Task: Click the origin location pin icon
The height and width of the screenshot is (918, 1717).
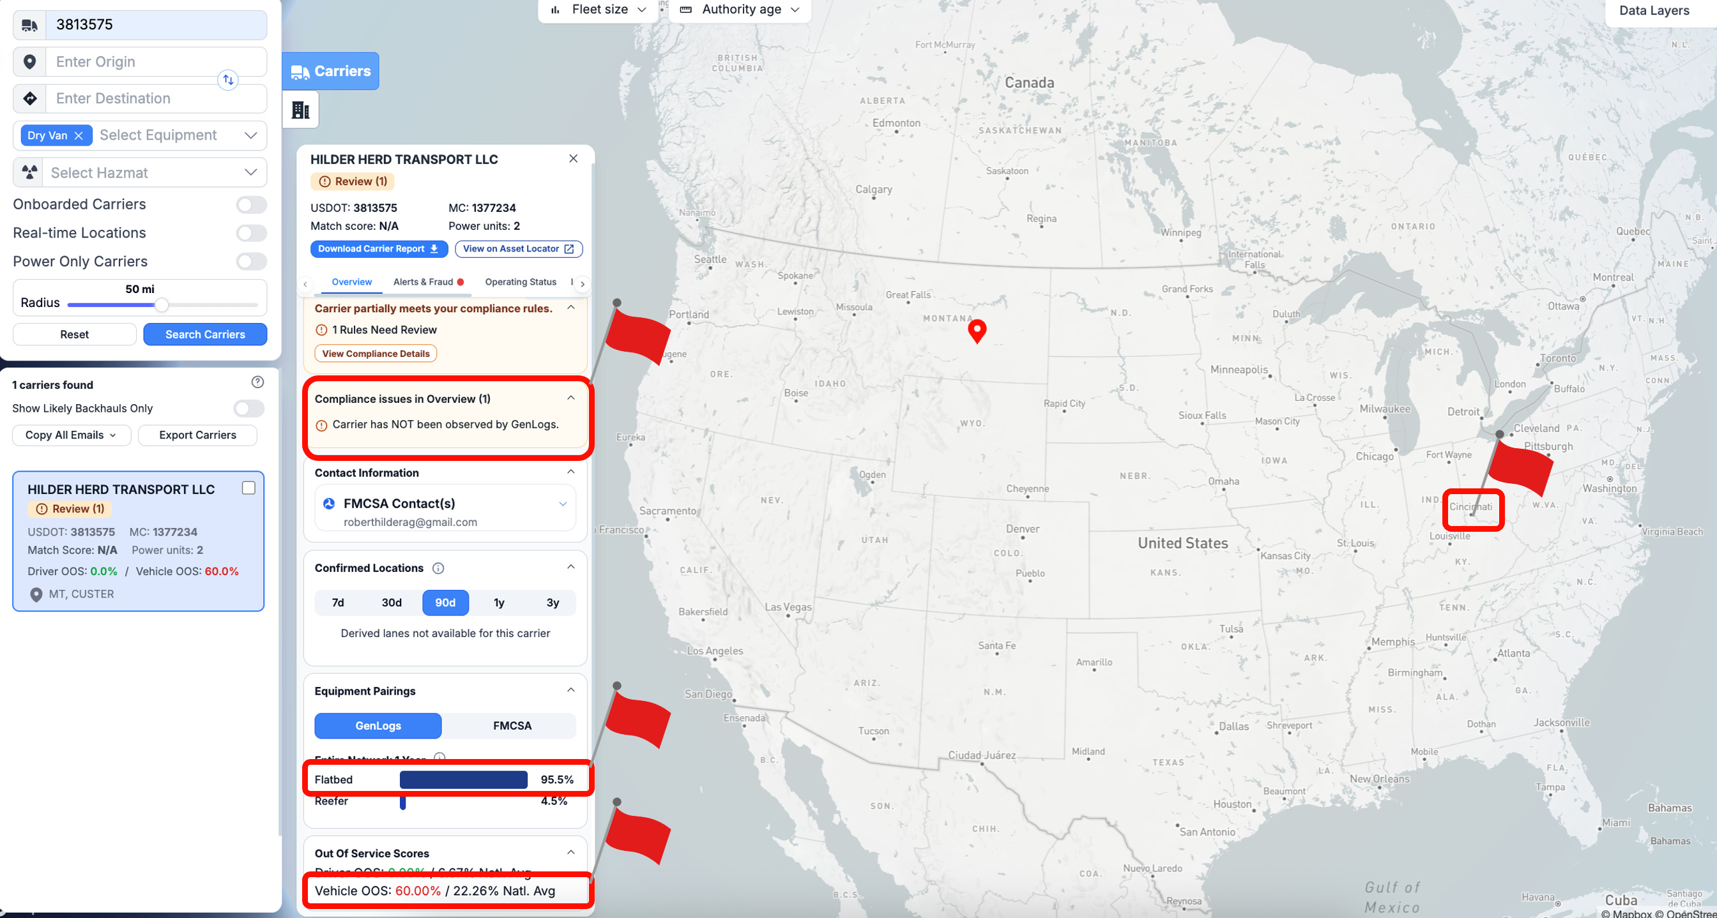Action: click(x=29, y=62)
